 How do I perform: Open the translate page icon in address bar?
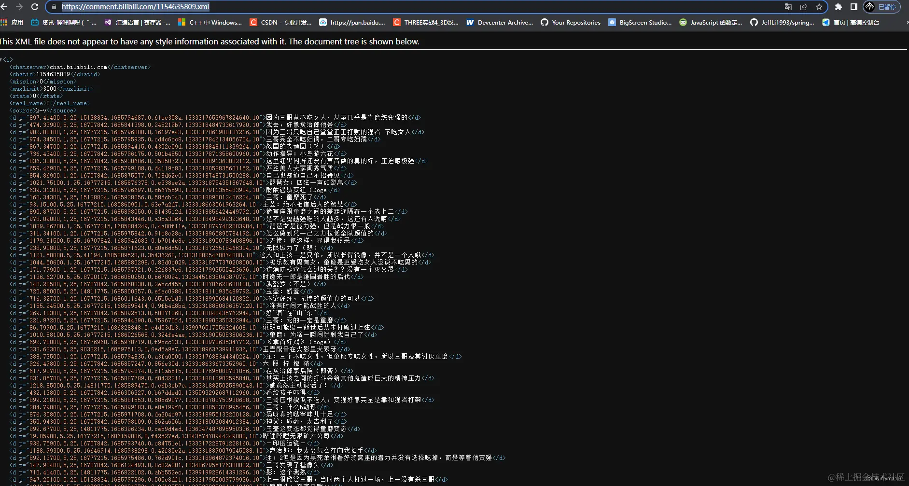click(x=788, y=7)
